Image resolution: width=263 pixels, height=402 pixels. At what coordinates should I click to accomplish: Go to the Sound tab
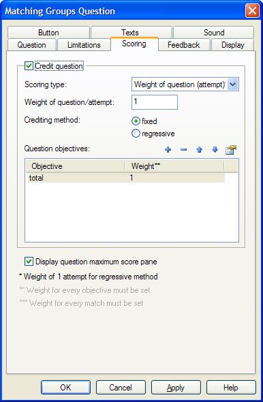click(214, 33)
